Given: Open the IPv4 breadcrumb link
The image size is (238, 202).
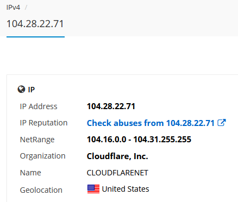Looking at the screenshot, I should pyautogui.click(x=13, y=8).
